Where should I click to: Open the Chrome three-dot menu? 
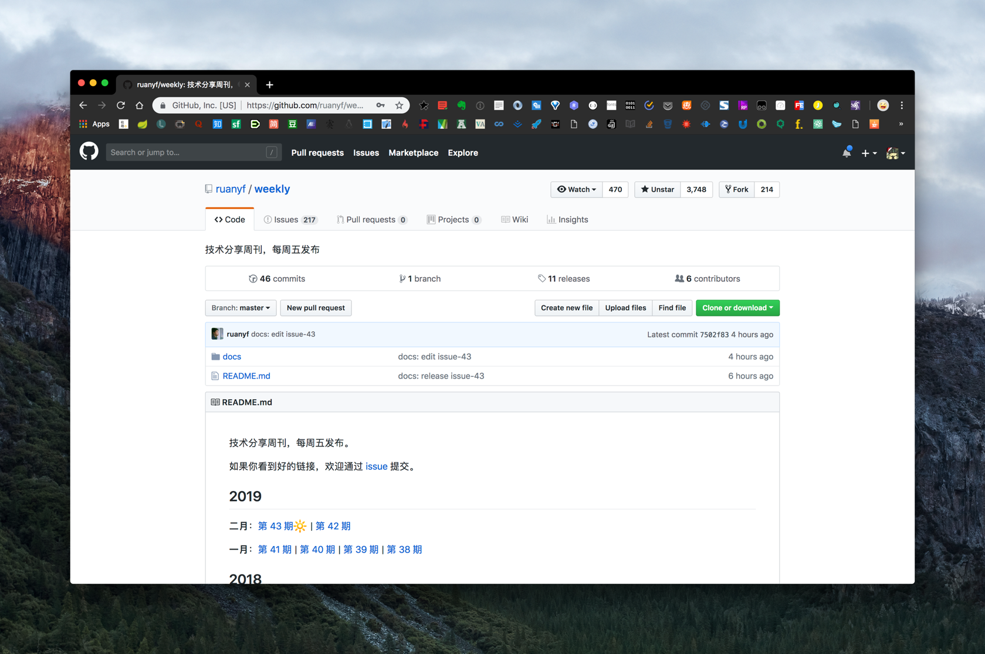point(902,105)
